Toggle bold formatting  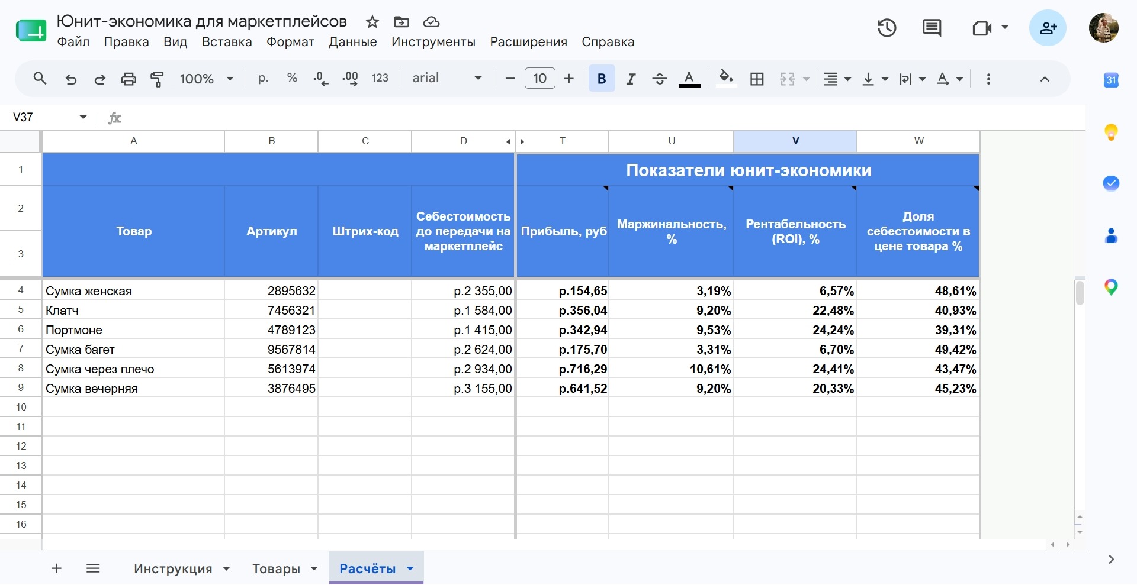pos(602,79)
